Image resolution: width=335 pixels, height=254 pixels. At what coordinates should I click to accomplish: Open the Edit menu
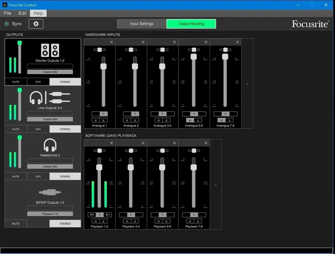22,13
